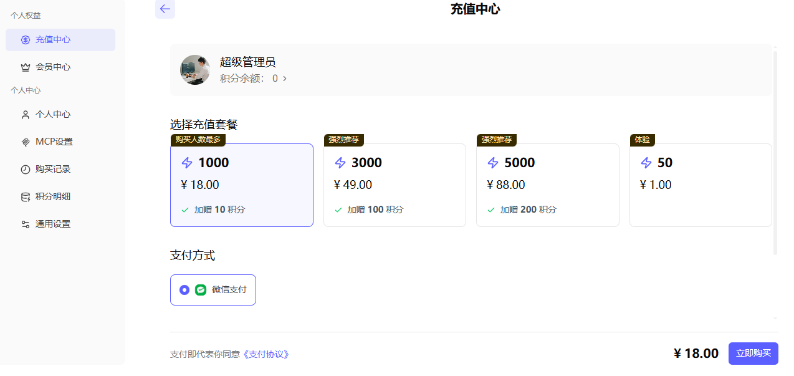The width and height of the screenshot is (794, 376).
Task: Click the 通用设置 sliders icon
Action: 26,224
